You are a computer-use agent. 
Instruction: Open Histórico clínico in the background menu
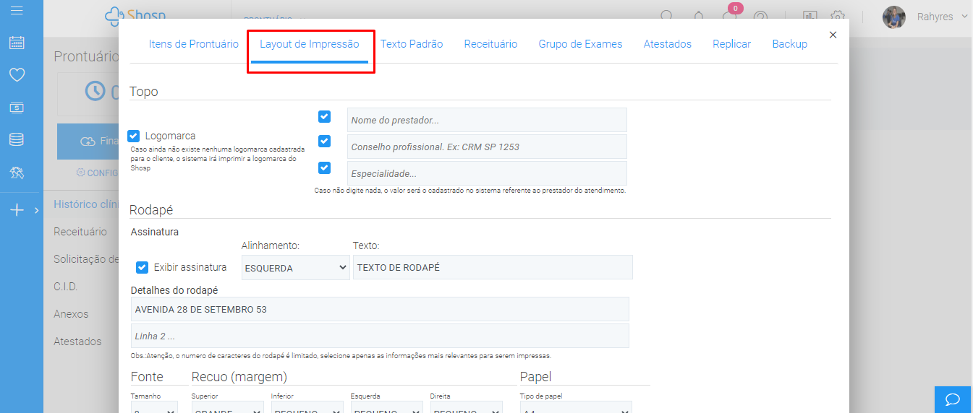85,204
